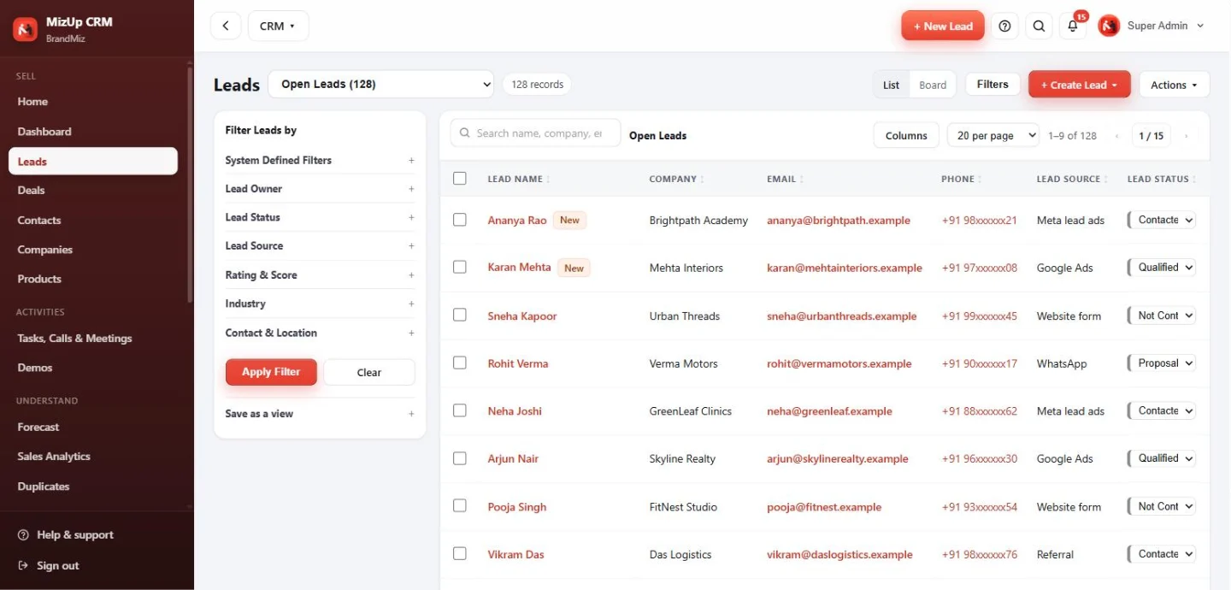Open Sales Analytics in the sidebar
The image size is (1231, 590).
[54, 457]
